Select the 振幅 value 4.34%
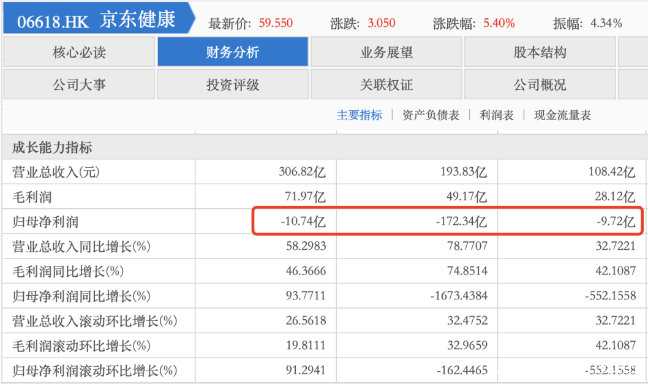This screenshot has height=384, width=648. coord(606,23)
